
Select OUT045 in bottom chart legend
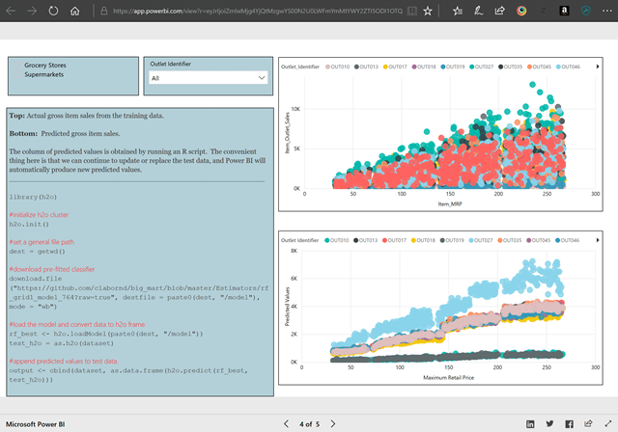(x=539, y=240)
